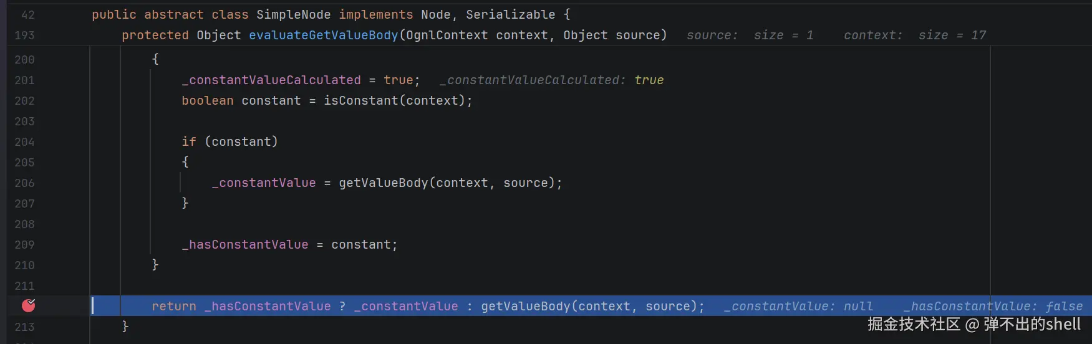Click line number 213 in gutter
Image resolution: width=1092 pixels, height=344 pixels.
(x=24, y=327)
